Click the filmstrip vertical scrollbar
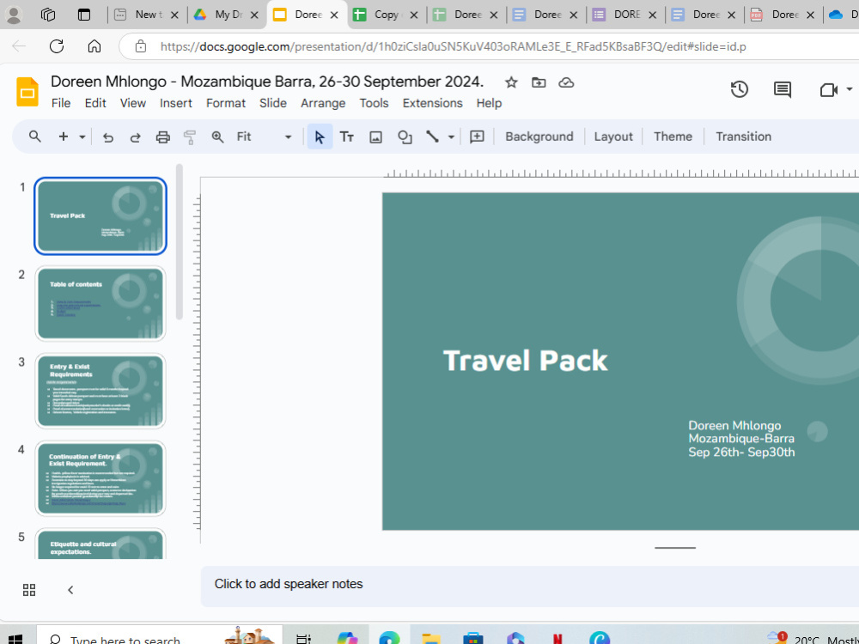The height and width of the screenshot is (644, 859). 180,241
